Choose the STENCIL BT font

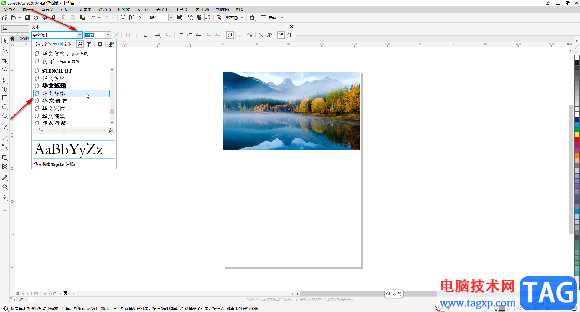tap(71, 71)
